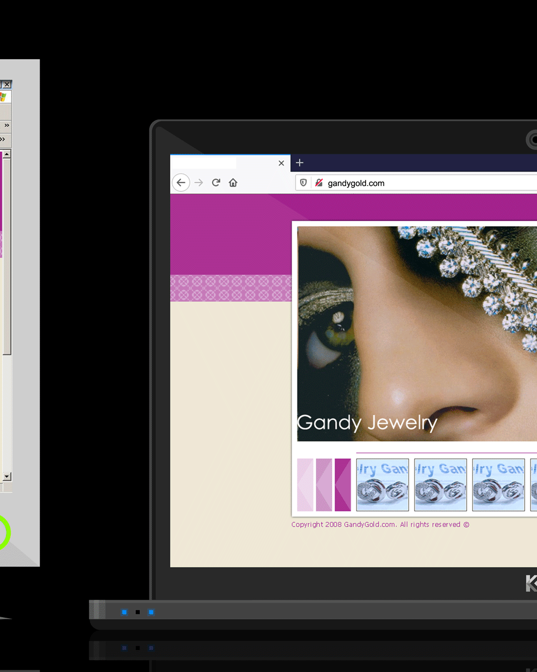The image size is (537, 672).
Task: Expand the upper toolbar overflow chevron
Action: point(7,125)
